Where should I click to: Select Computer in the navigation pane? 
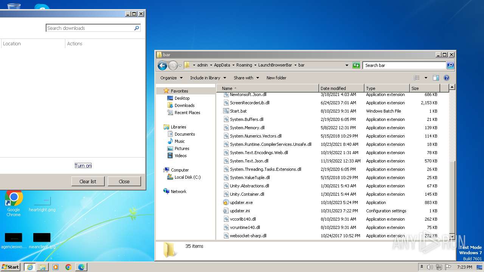[x=180, y=170]
